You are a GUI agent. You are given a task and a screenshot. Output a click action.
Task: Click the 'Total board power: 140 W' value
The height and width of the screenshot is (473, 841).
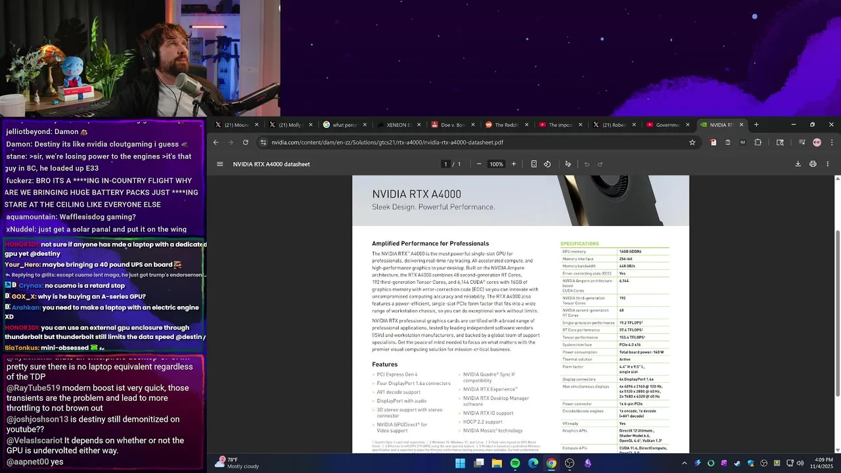[x=642, y=352]
